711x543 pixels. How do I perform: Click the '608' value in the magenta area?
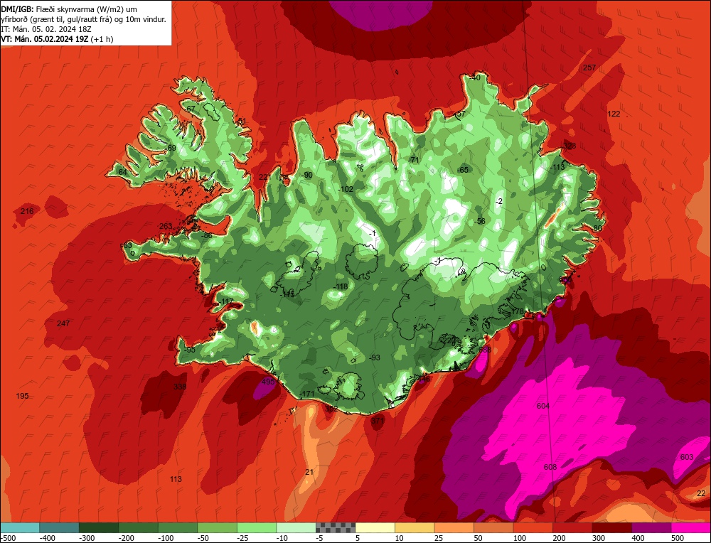pos(550,467)
